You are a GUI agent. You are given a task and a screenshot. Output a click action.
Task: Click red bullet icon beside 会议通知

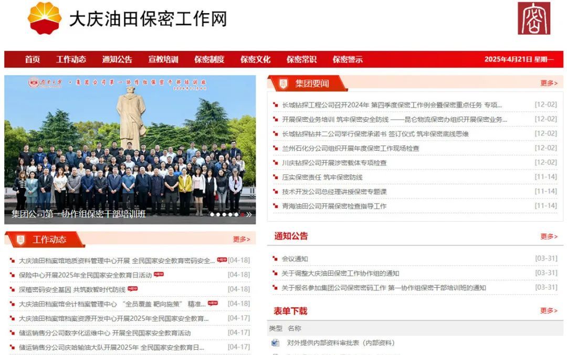(276, 259)
